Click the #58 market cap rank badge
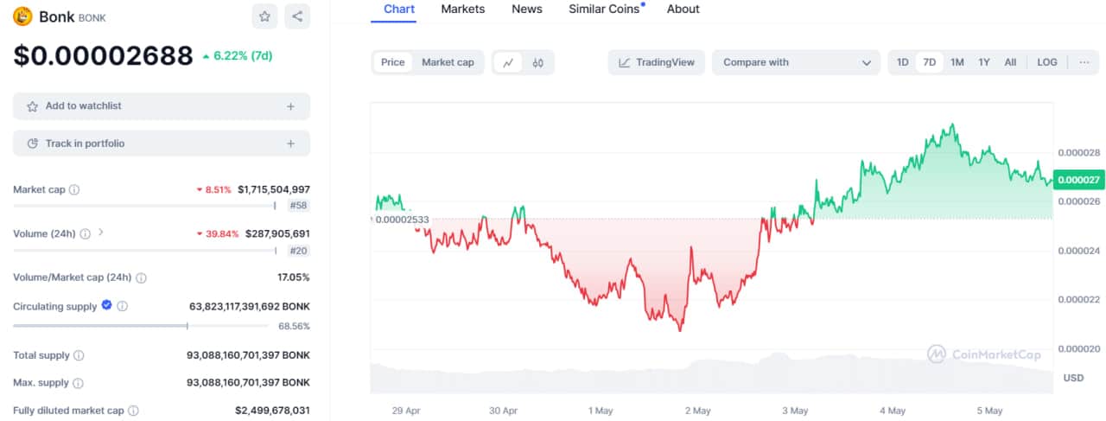The image size is (1106, 421). (x=298, y=206)
